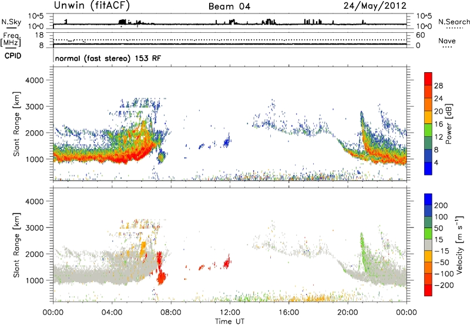Viewport: 470px width, 325px height.
Task: Click the '3000' tick on the velocity panel
Action: [35, 228]
